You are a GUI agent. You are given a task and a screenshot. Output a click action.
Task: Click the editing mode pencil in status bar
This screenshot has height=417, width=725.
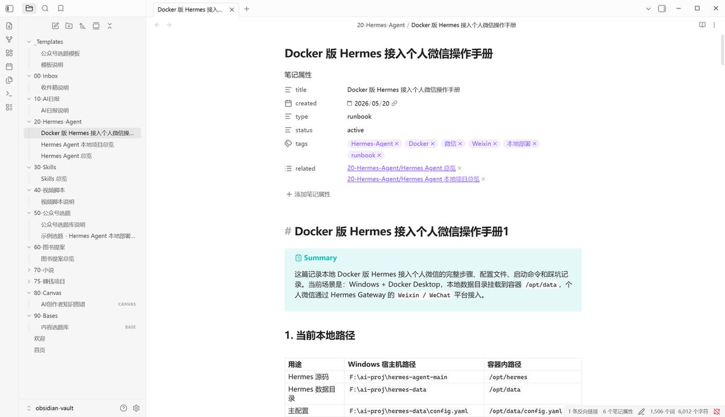(642, 411)
